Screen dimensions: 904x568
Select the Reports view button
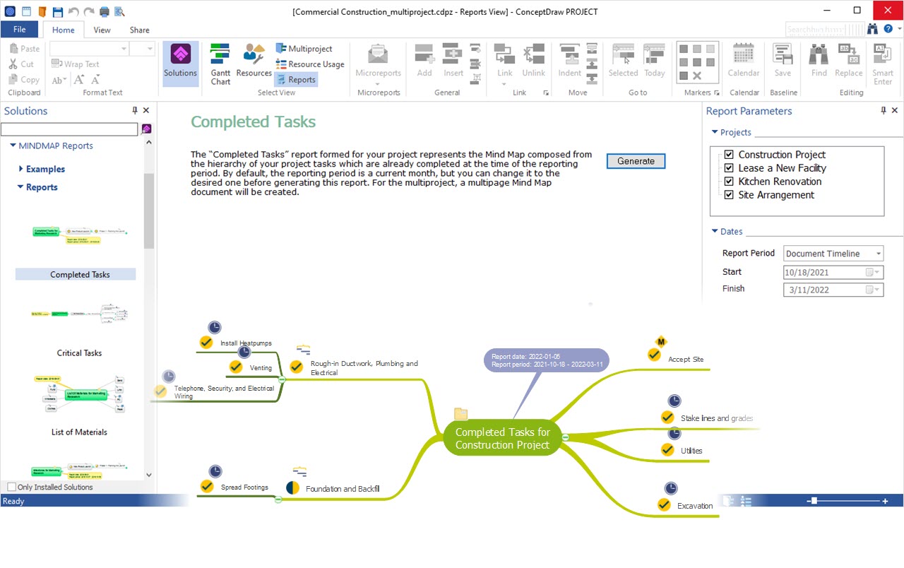pos(295,80)
